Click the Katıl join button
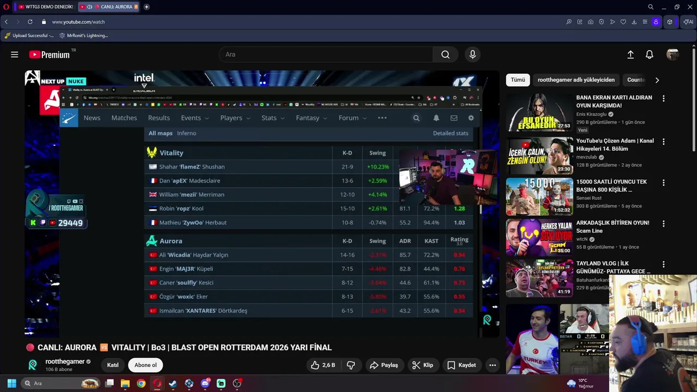Viewport: 697px width, 392px height. (x=113, y=365)
